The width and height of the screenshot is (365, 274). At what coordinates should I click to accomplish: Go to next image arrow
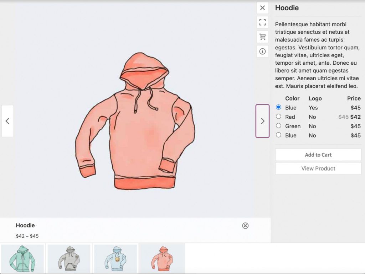click(x=262, y=121)
